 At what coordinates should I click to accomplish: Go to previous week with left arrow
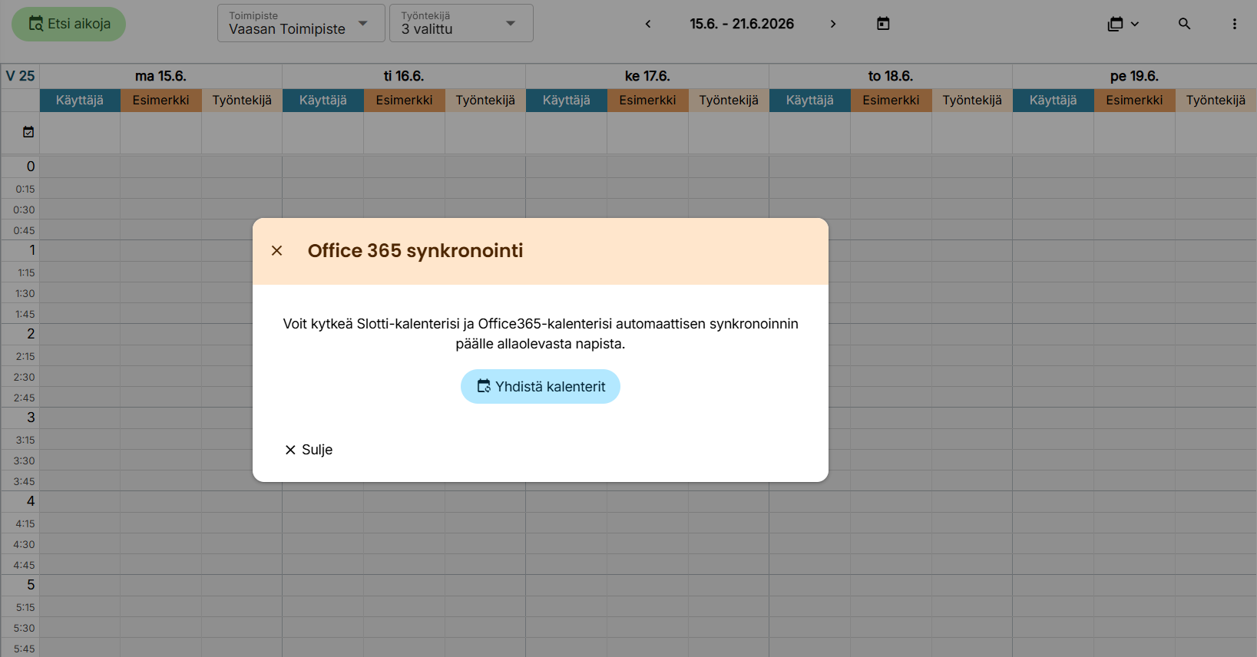[x=648, y=24]
